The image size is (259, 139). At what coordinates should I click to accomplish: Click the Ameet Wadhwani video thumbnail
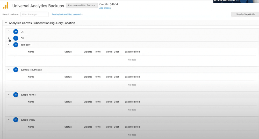[236, 1]
